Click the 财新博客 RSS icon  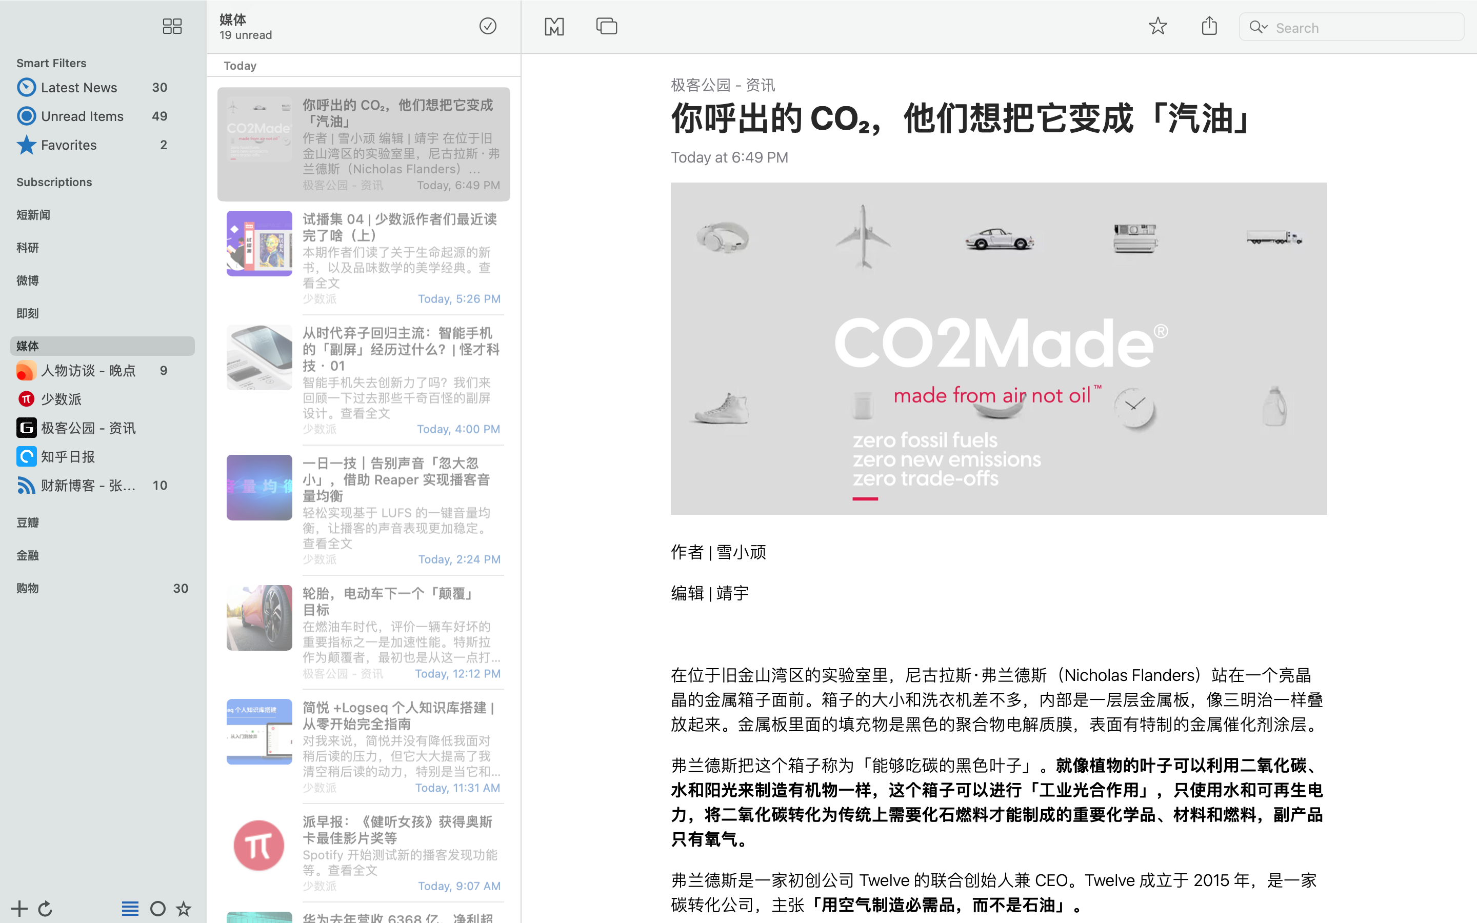pyautogui.click(x=26, y=485)
